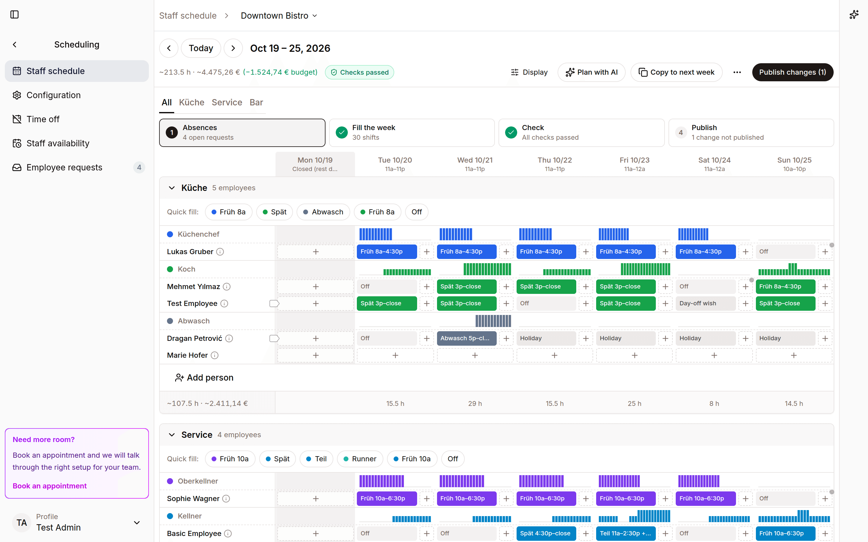This screenshot has height=542, width=868.
Task: Choose Abwasch quick fill in Küche
Action: tap(323, 212)
